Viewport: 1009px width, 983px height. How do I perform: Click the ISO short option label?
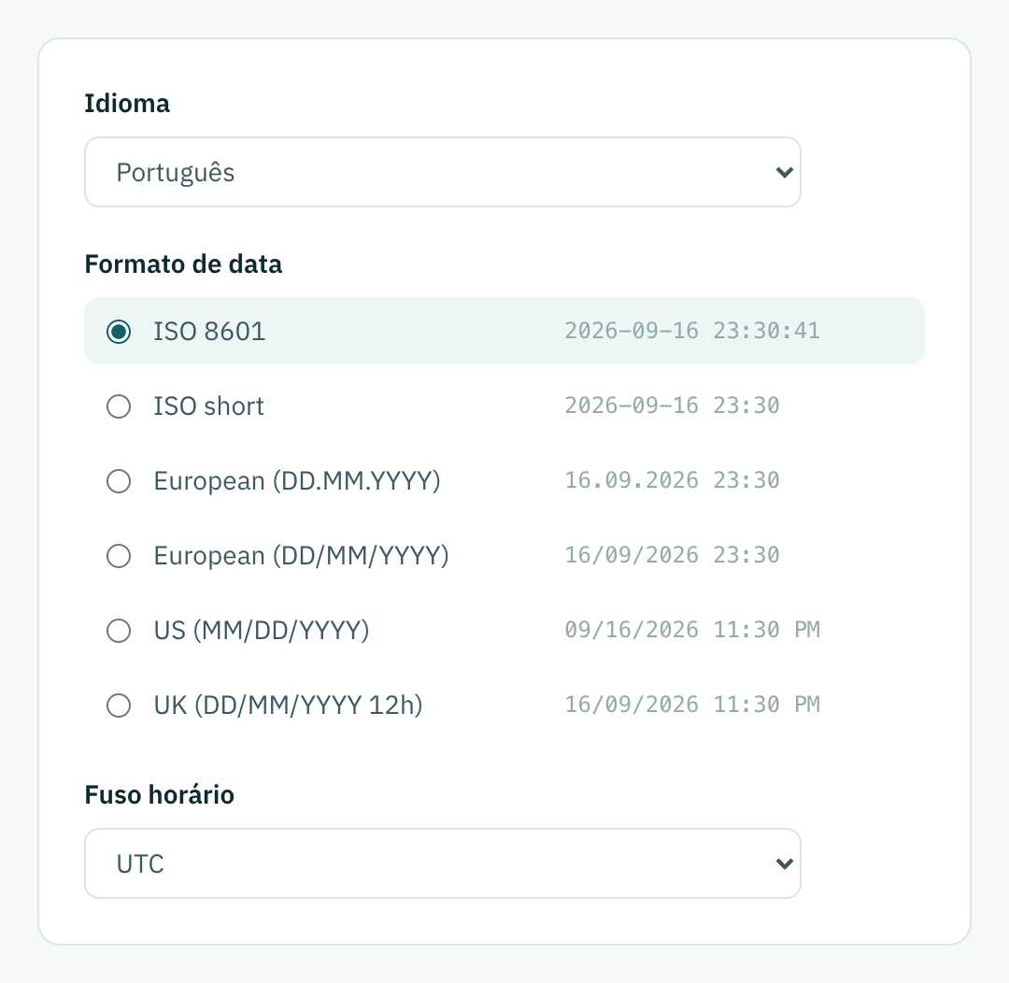[x=208, y=406]
